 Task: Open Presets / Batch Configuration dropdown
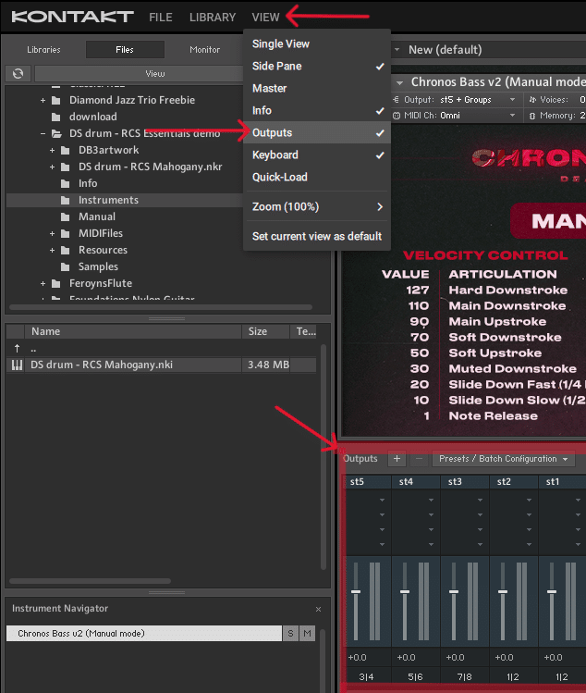(x=504, y=459)
